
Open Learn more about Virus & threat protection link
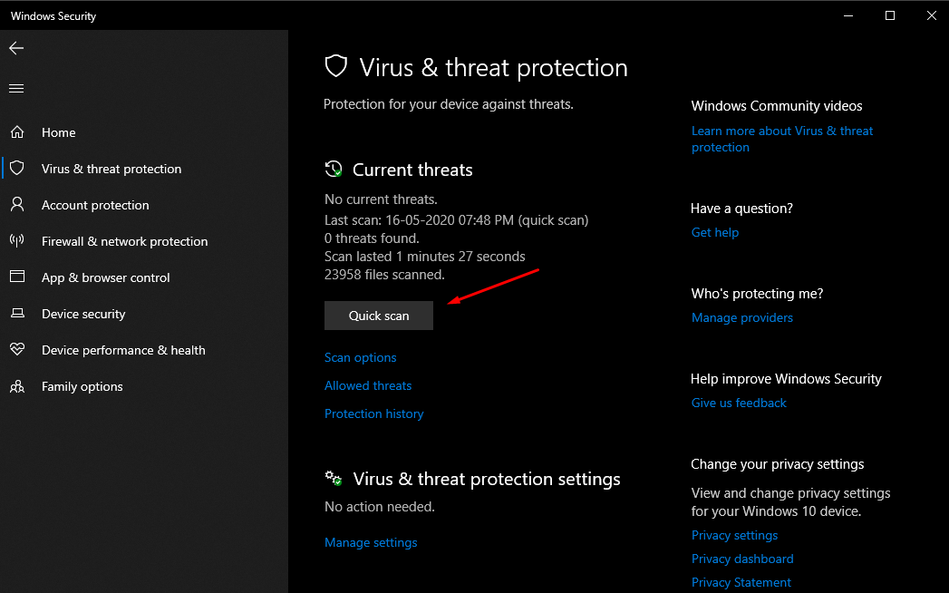click(782, 139)
